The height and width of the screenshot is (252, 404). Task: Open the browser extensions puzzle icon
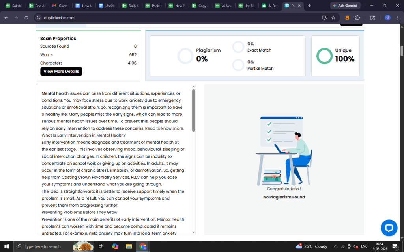tap(357, 18)
